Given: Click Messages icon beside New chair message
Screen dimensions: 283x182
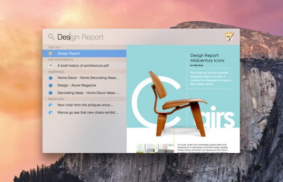Looking at the screenshot, I should (x=50, y=105).
